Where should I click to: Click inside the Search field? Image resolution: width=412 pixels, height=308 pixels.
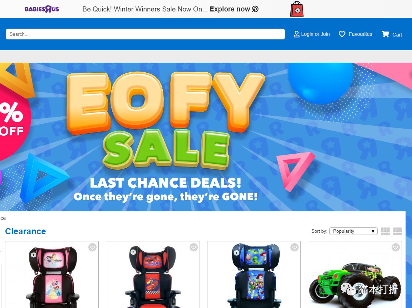tap(145, 34)
